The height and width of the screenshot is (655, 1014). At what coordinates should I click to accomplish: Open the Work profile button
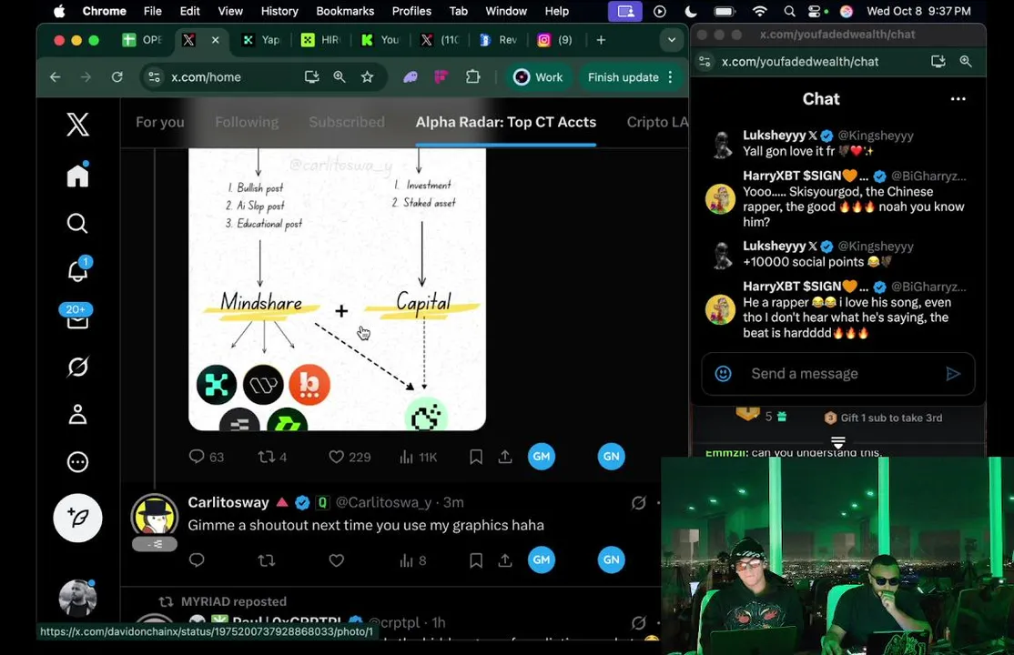click(538, 77)
